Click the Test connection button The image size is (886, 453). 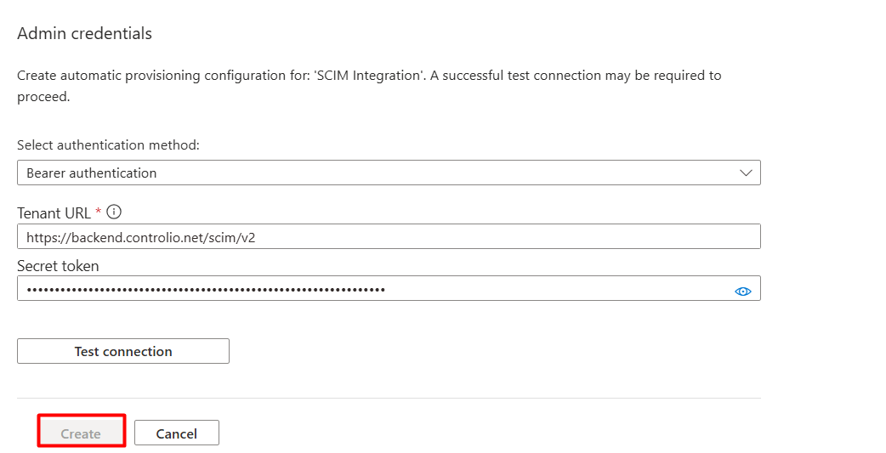coord(123,351)
